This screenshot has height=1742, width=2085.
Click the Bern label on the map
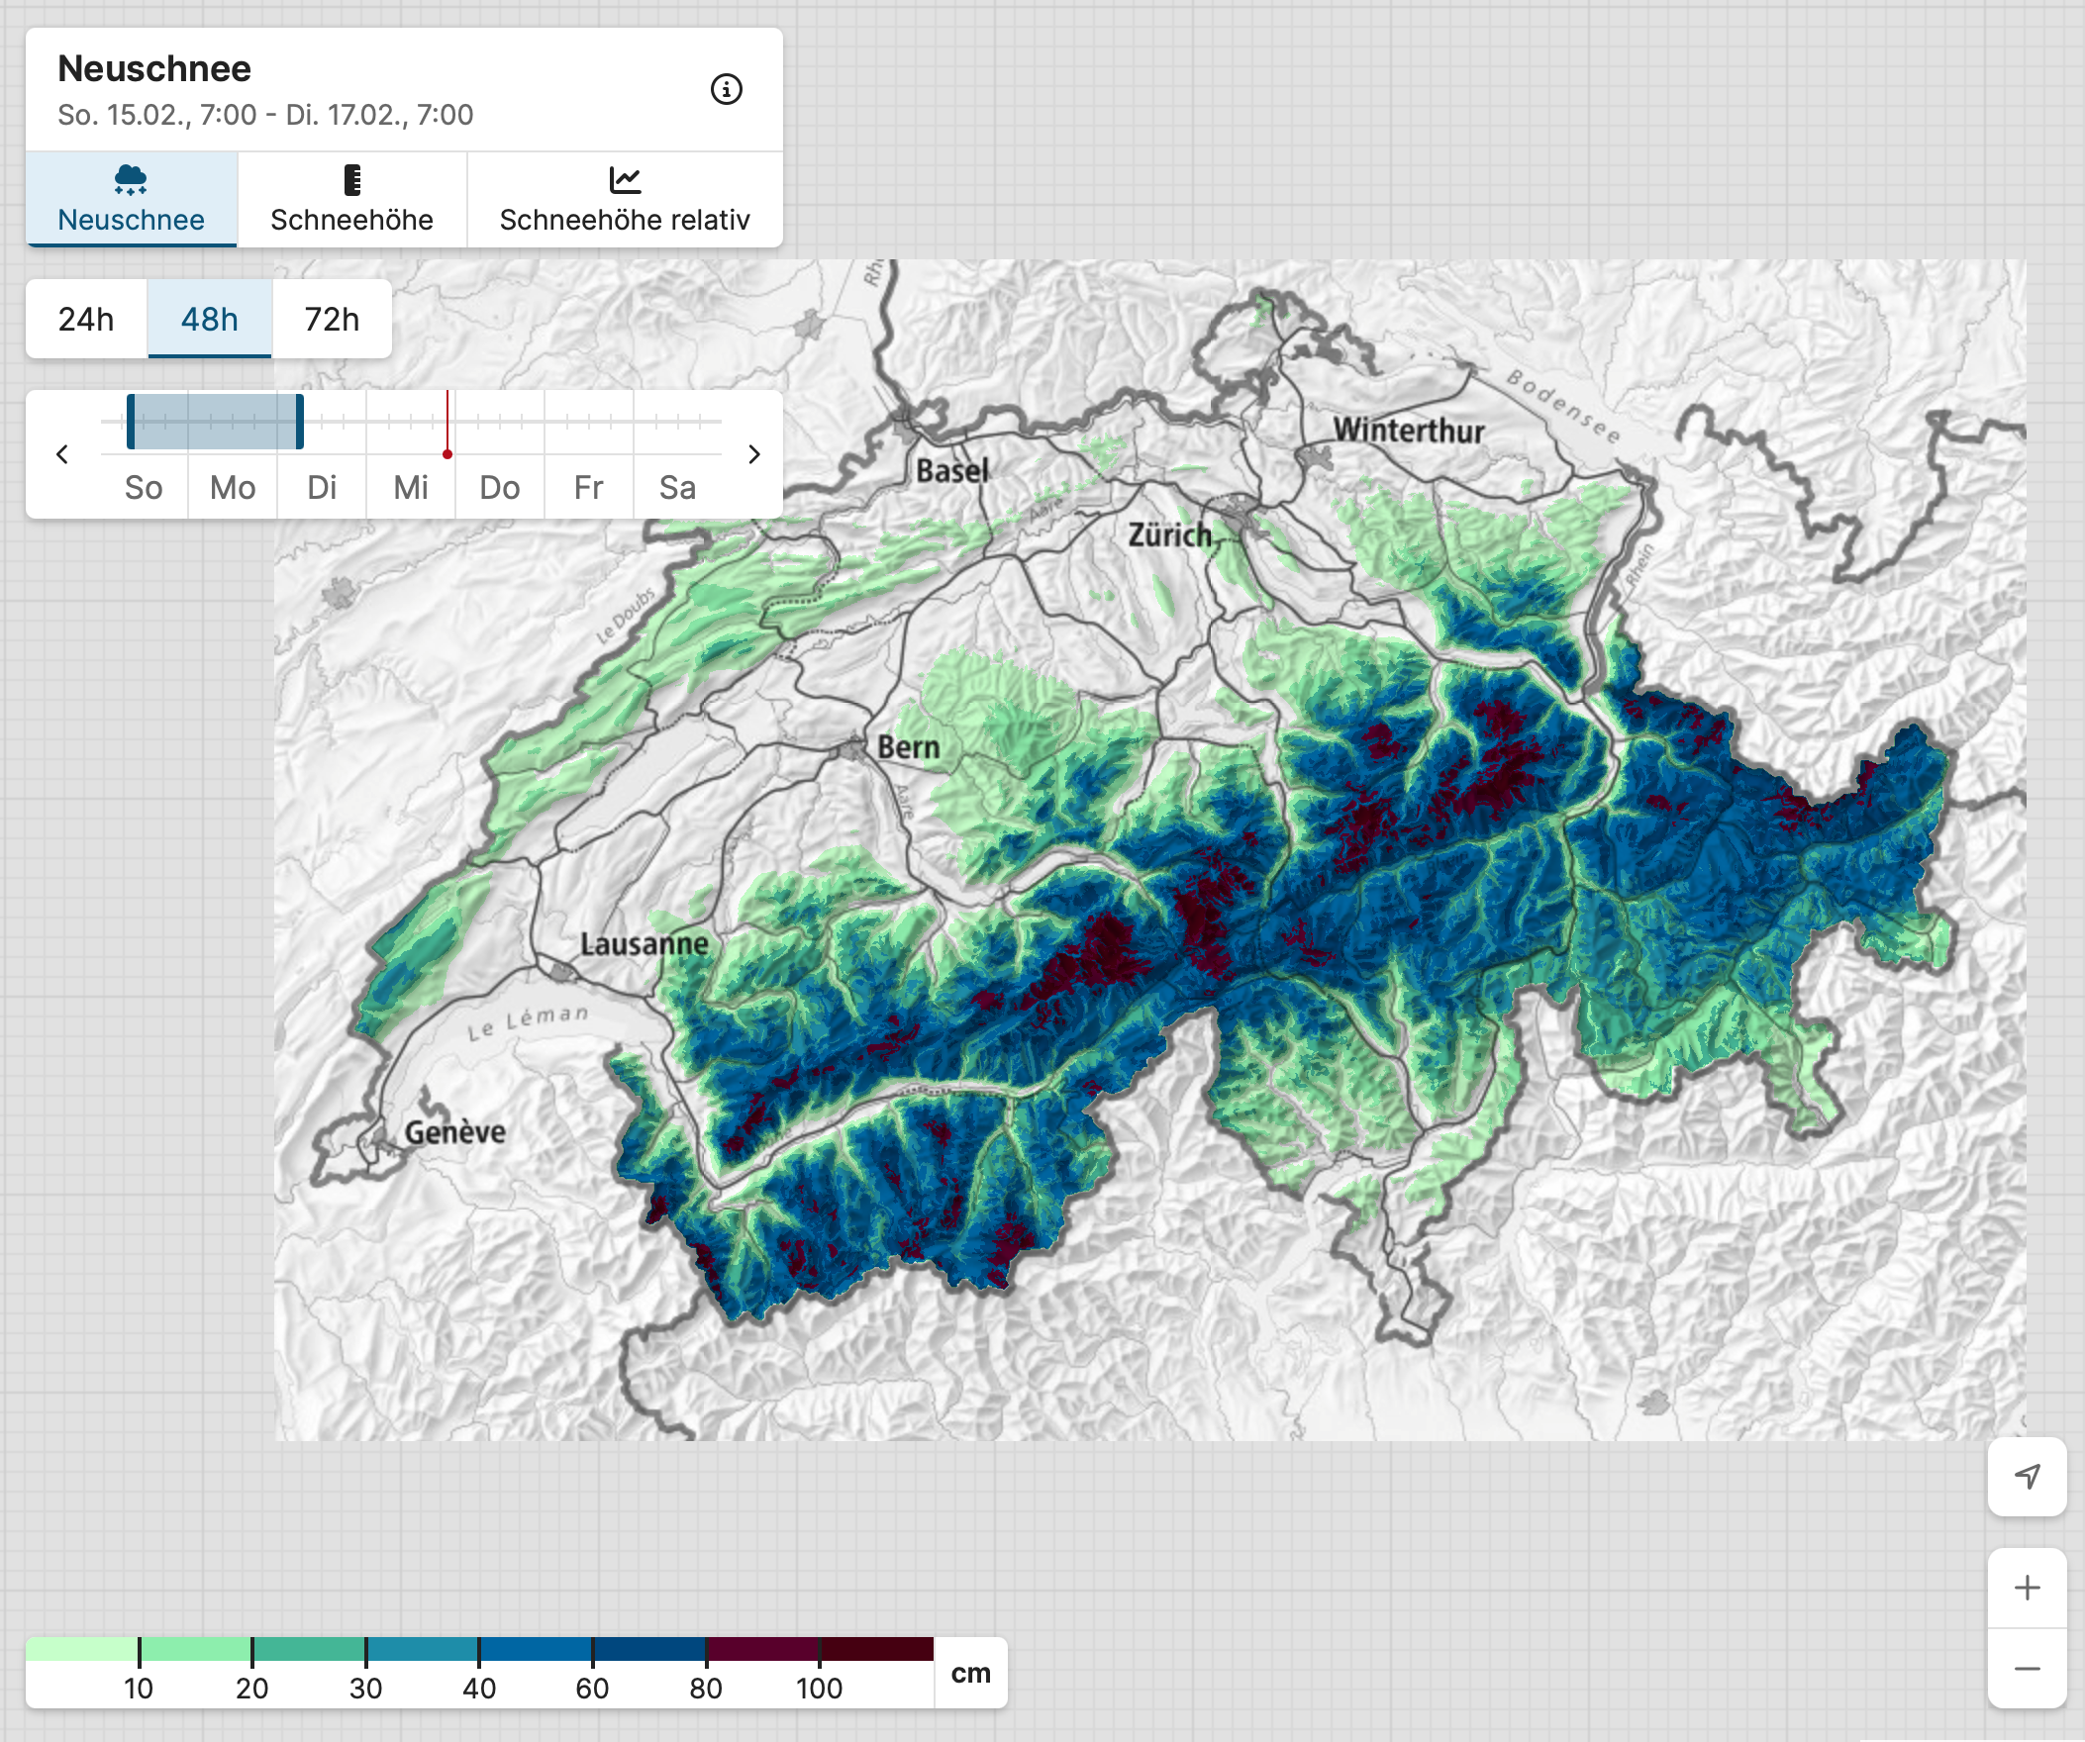909,746
